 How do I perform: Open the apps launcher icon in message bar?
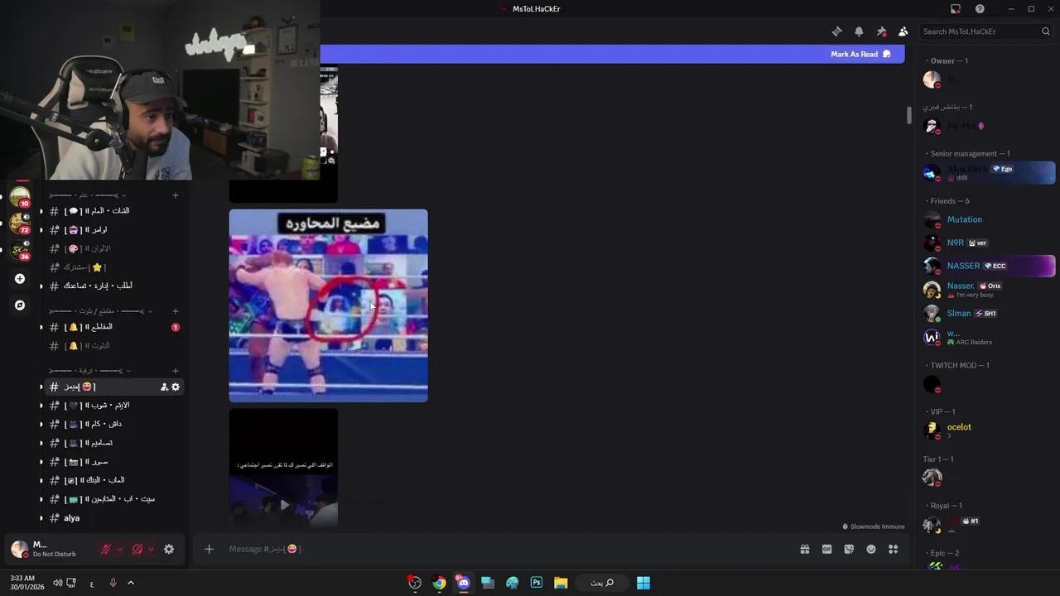pyautogui.click(x=893, y=549)
